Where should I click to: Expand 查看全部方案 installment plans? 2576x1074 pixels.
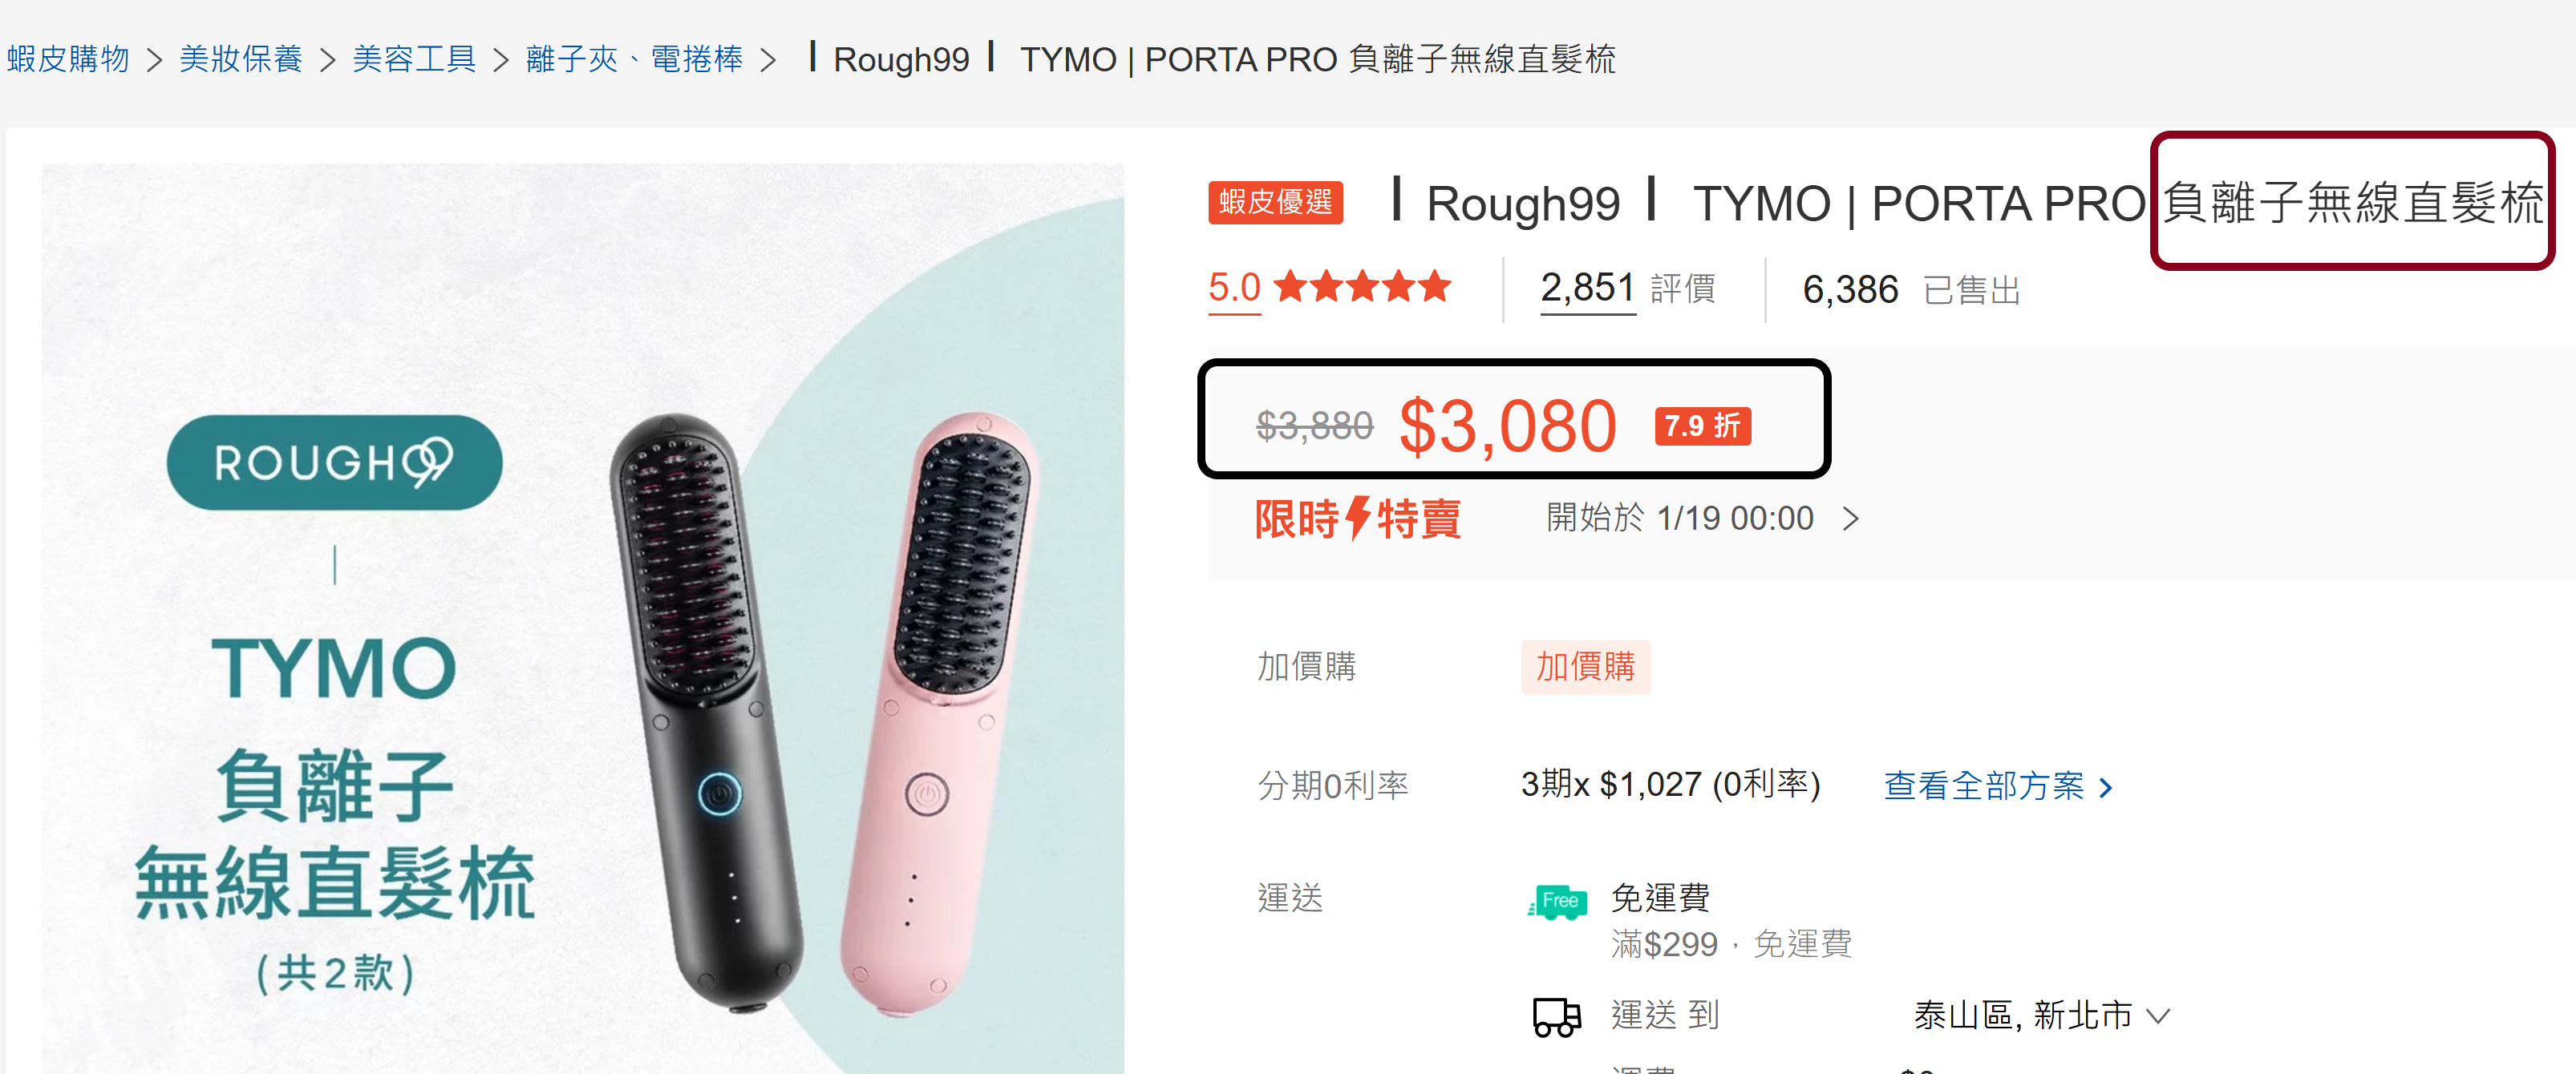1998,786
